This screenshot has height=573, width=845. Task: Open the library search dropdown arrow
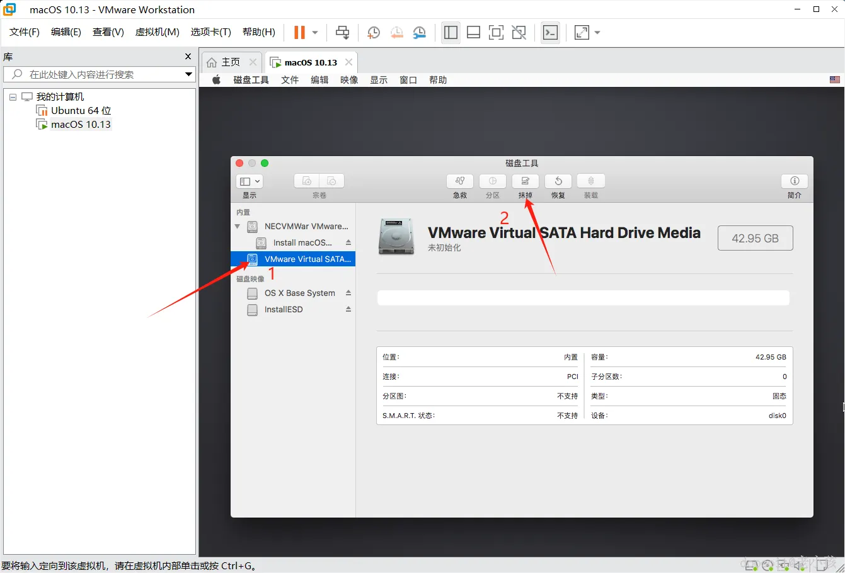(188, 74)
